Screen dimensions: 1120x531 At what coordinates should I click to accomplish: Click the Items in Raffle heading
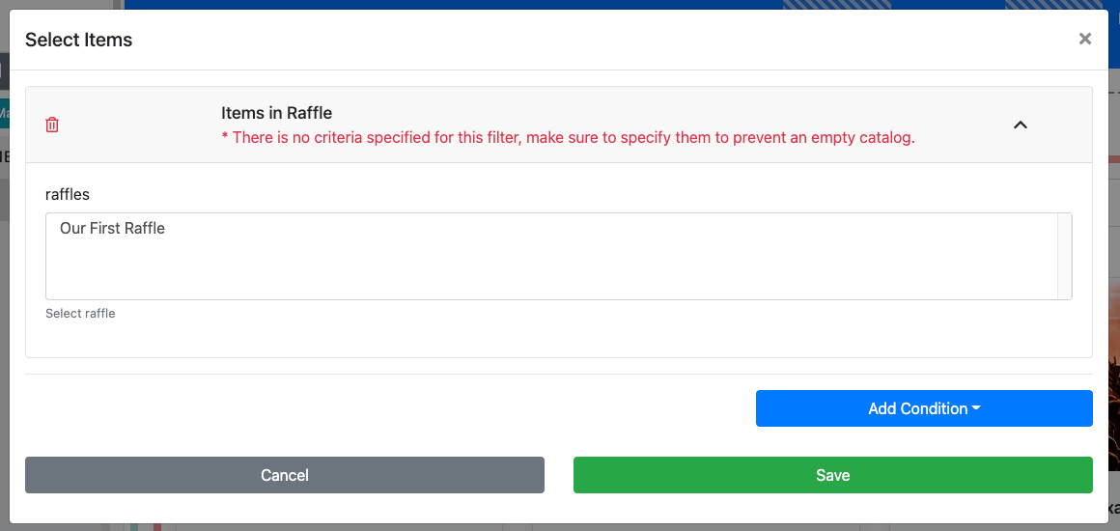tap(276, 113)
